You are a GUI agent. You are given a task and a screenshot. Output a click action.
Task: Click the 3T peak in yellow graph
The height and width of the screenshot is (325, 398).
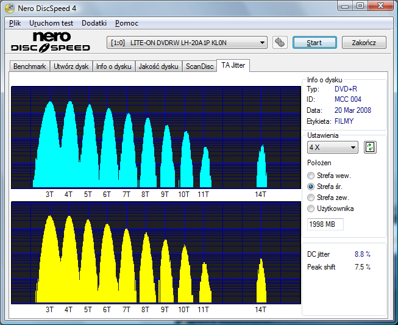(50, 259)
